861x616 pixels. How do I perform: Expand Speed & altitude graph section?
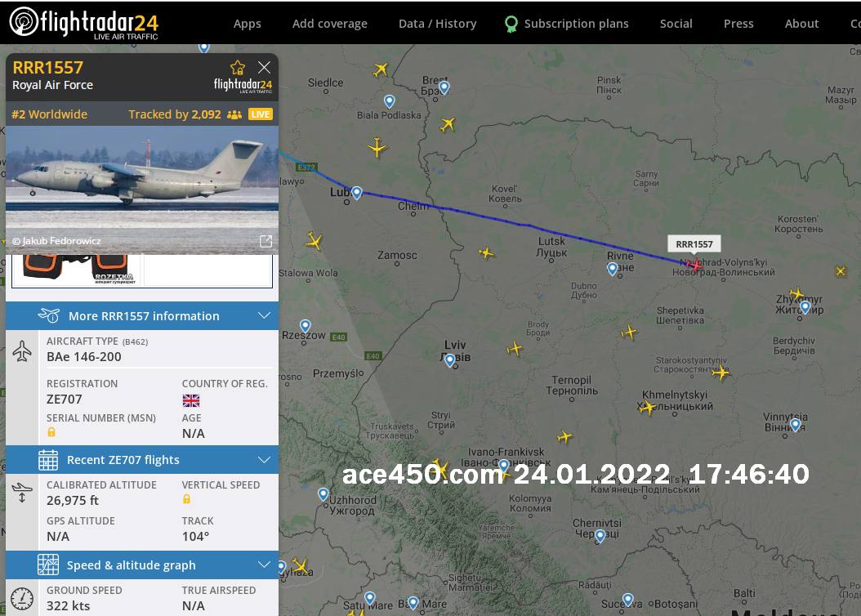coord(142,565)
